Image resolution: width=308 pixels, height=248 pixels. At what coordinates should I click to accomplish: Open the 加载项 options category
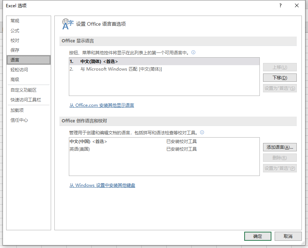(x=29, y=110)
